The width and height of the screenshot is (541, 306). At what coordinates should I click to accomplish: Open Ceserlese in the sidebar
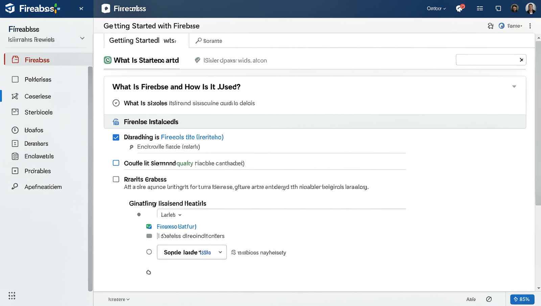tap(38, 96)
